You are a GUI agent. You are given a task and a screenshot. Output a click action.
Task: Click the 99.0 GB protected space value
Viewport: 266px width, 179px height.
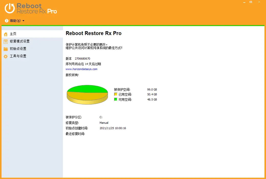(152, 89)
